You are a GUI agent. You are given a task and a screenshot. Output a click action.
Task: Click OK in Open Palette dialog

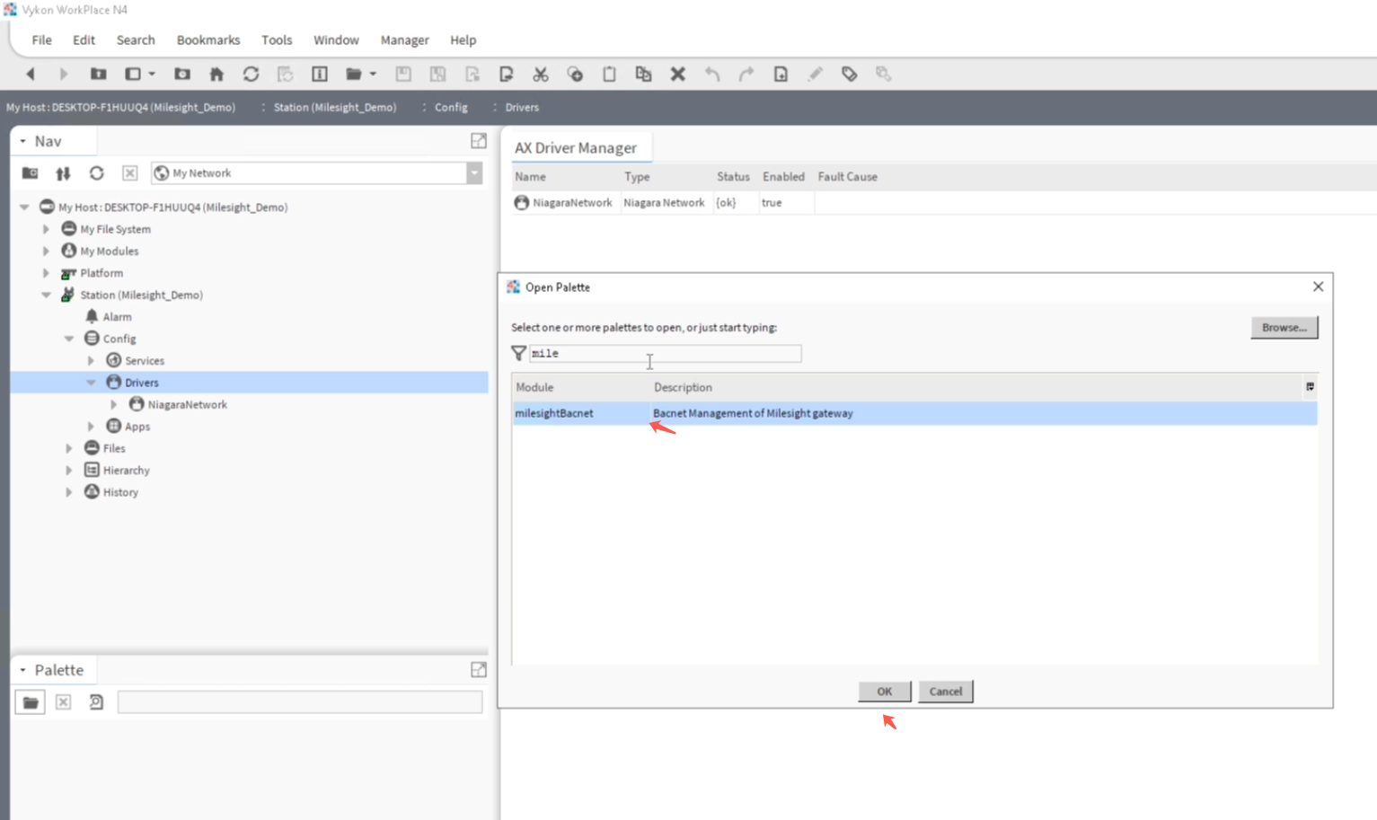pyautogui.click(x=885, y=692)
